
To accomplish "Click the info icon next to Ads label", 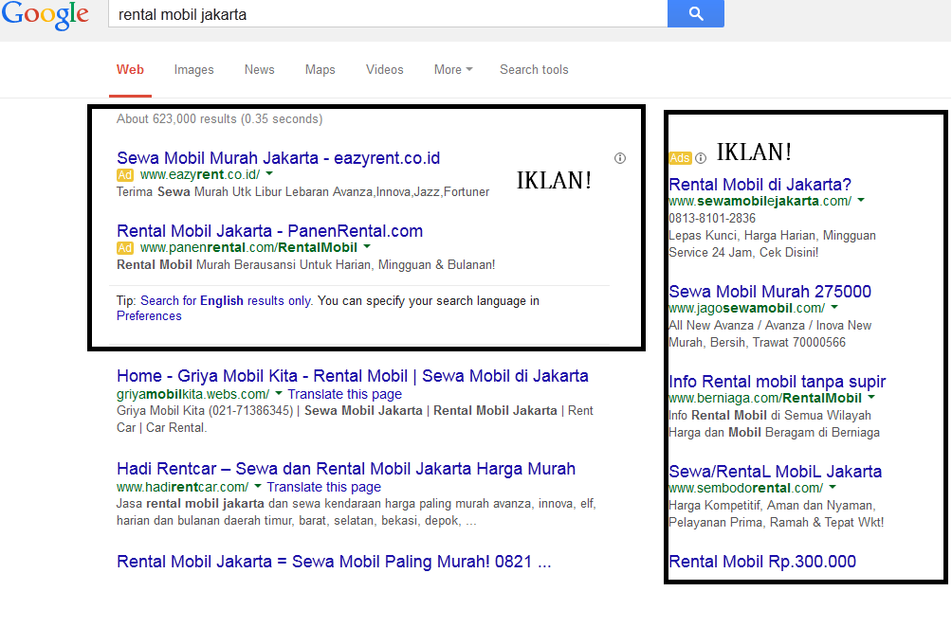I will [x=701, y=158].
